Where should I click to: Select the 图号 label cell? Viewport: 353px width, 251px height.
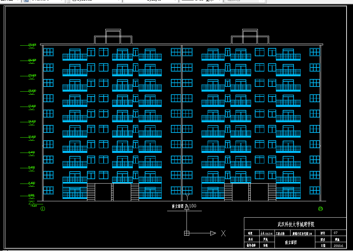pyautogui.click(x=323, y=233)
